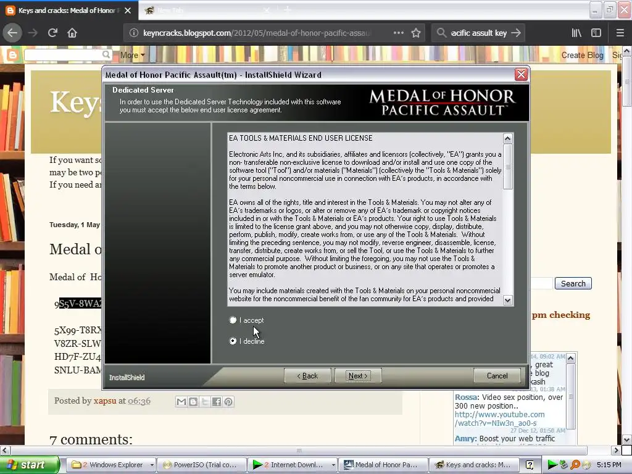
Task: Expand the More dropdown in Blogger bar
Action: (x=132, y=55)
